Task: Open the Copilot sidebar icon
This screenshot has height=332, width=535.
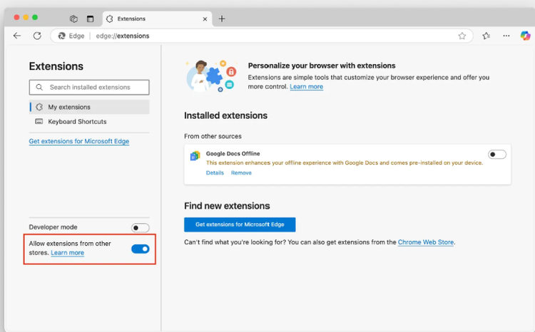Action: 525,36
